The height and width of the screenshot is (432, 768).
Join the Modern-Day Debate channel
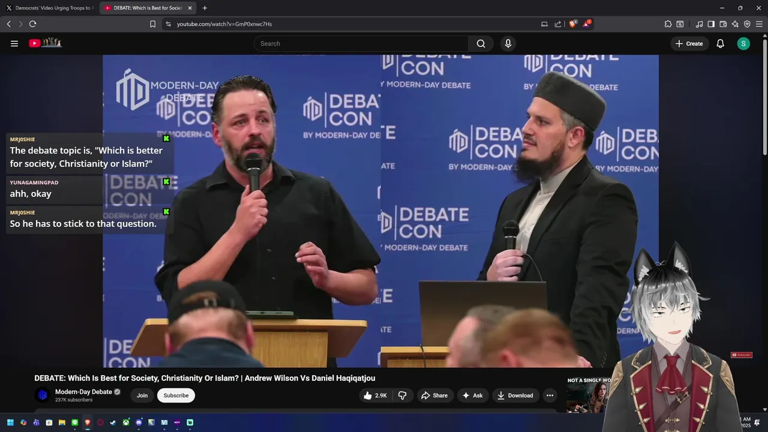[x=142, y=395]
